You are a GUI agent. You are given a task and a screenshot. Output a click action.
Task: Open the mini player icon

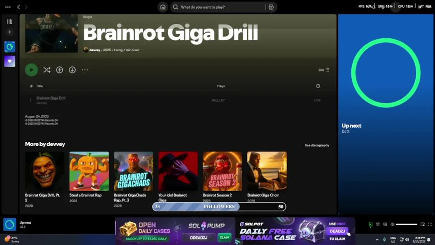(x=422, y=225)
